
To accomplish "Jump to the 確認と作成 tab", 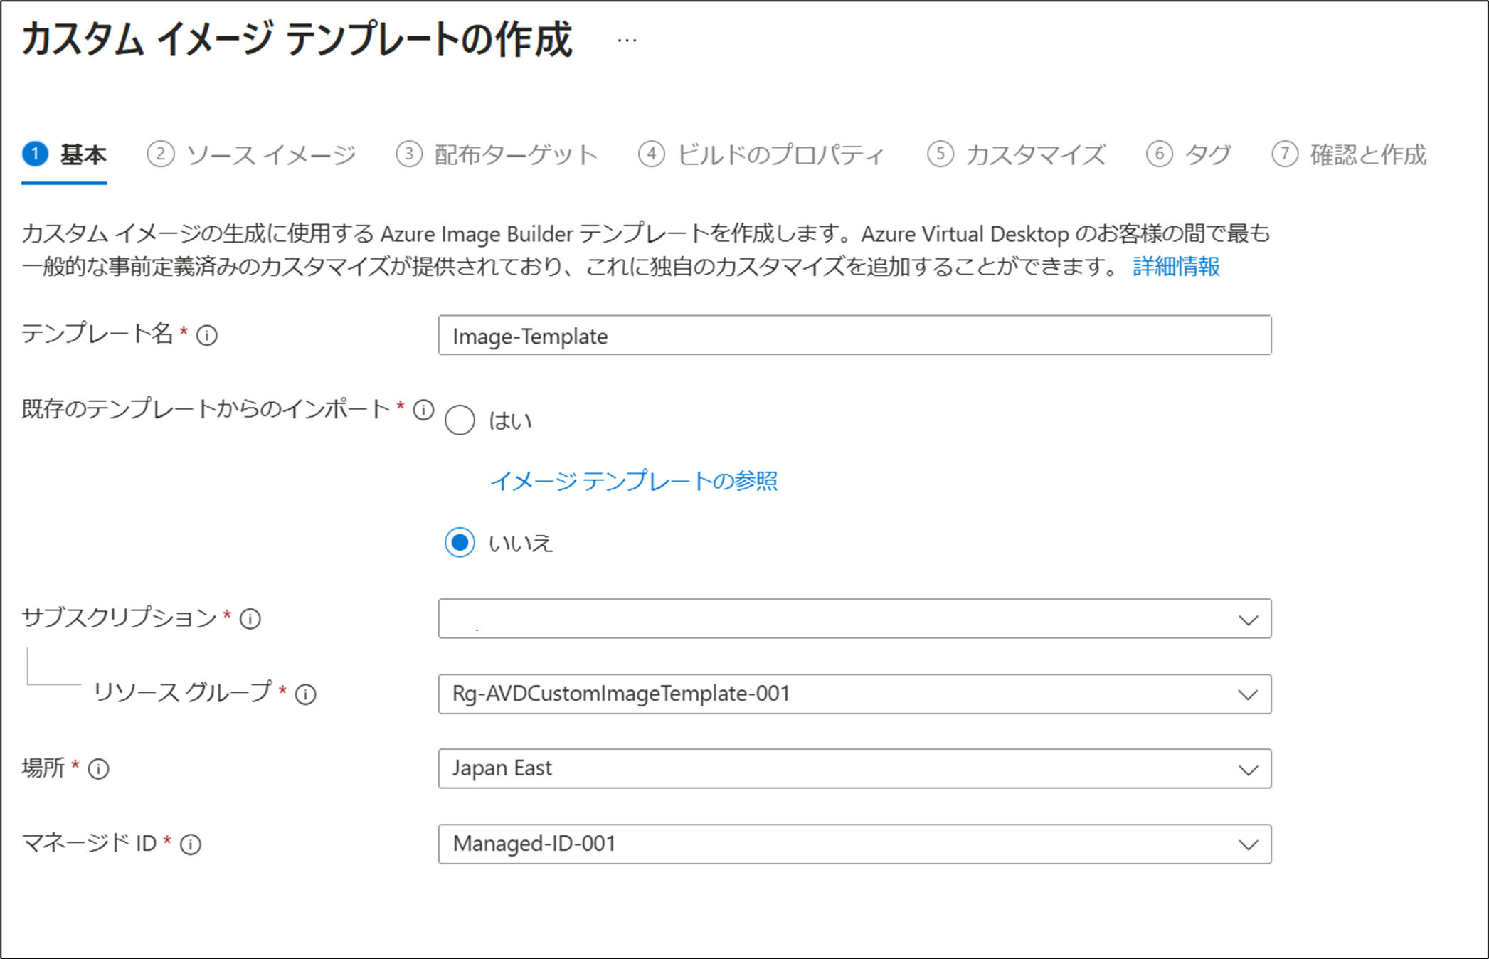I will click(x=1349, y=154).
